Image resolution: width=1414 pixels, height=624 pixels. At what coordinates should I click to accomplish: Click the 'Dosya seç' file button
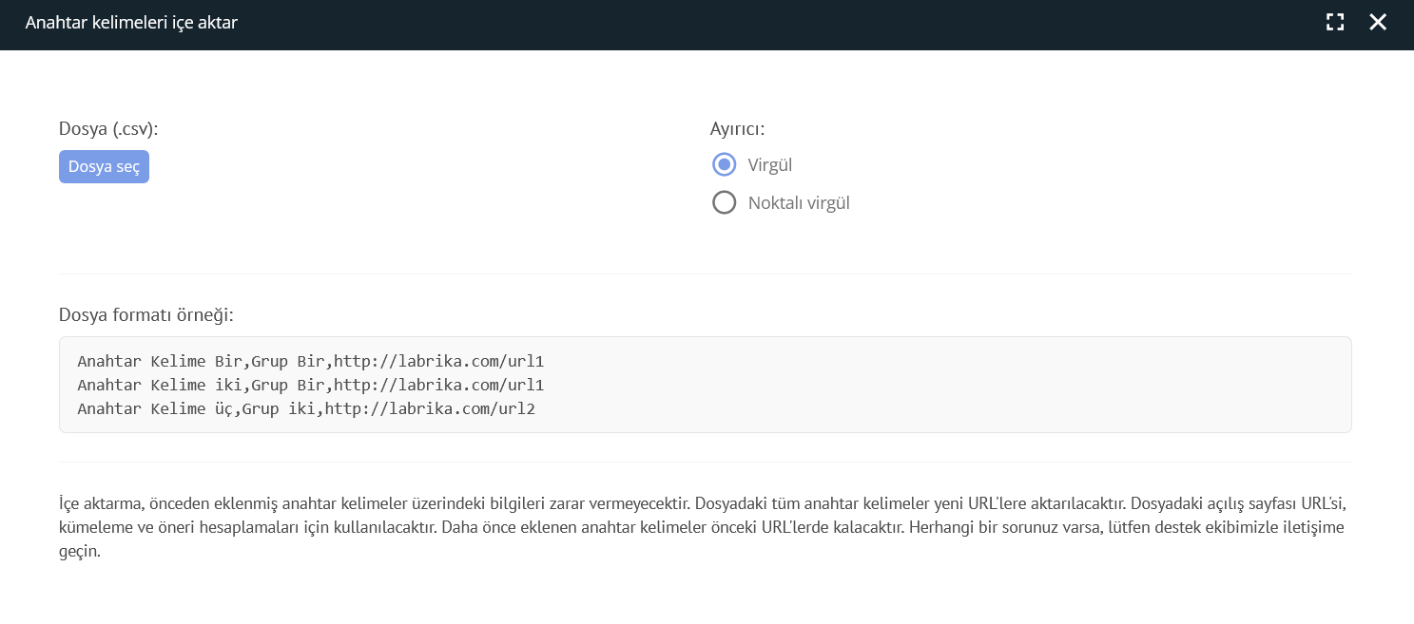pyautogui.click(x=104, y=166)
